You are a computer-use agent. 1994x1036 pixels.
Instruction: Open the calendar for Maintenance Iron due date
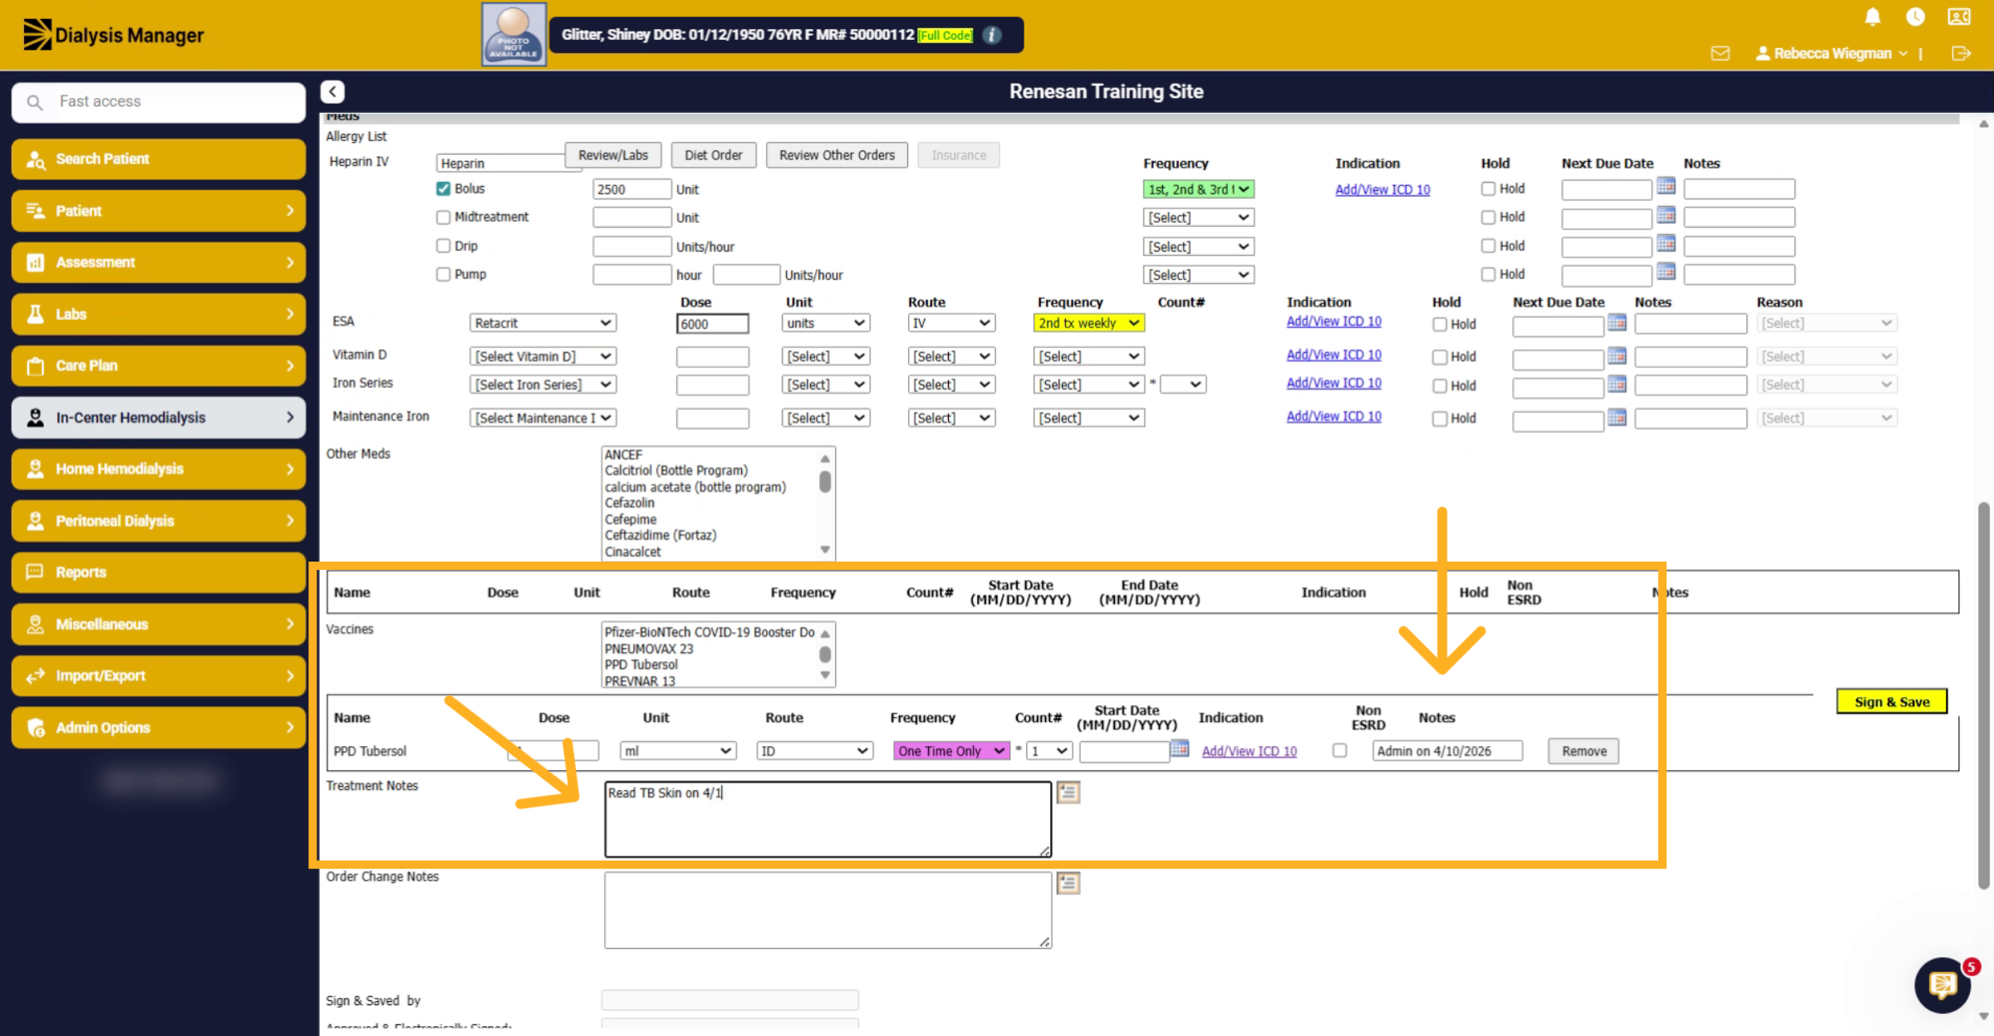pyautogui.click(x=1617, y=417)
